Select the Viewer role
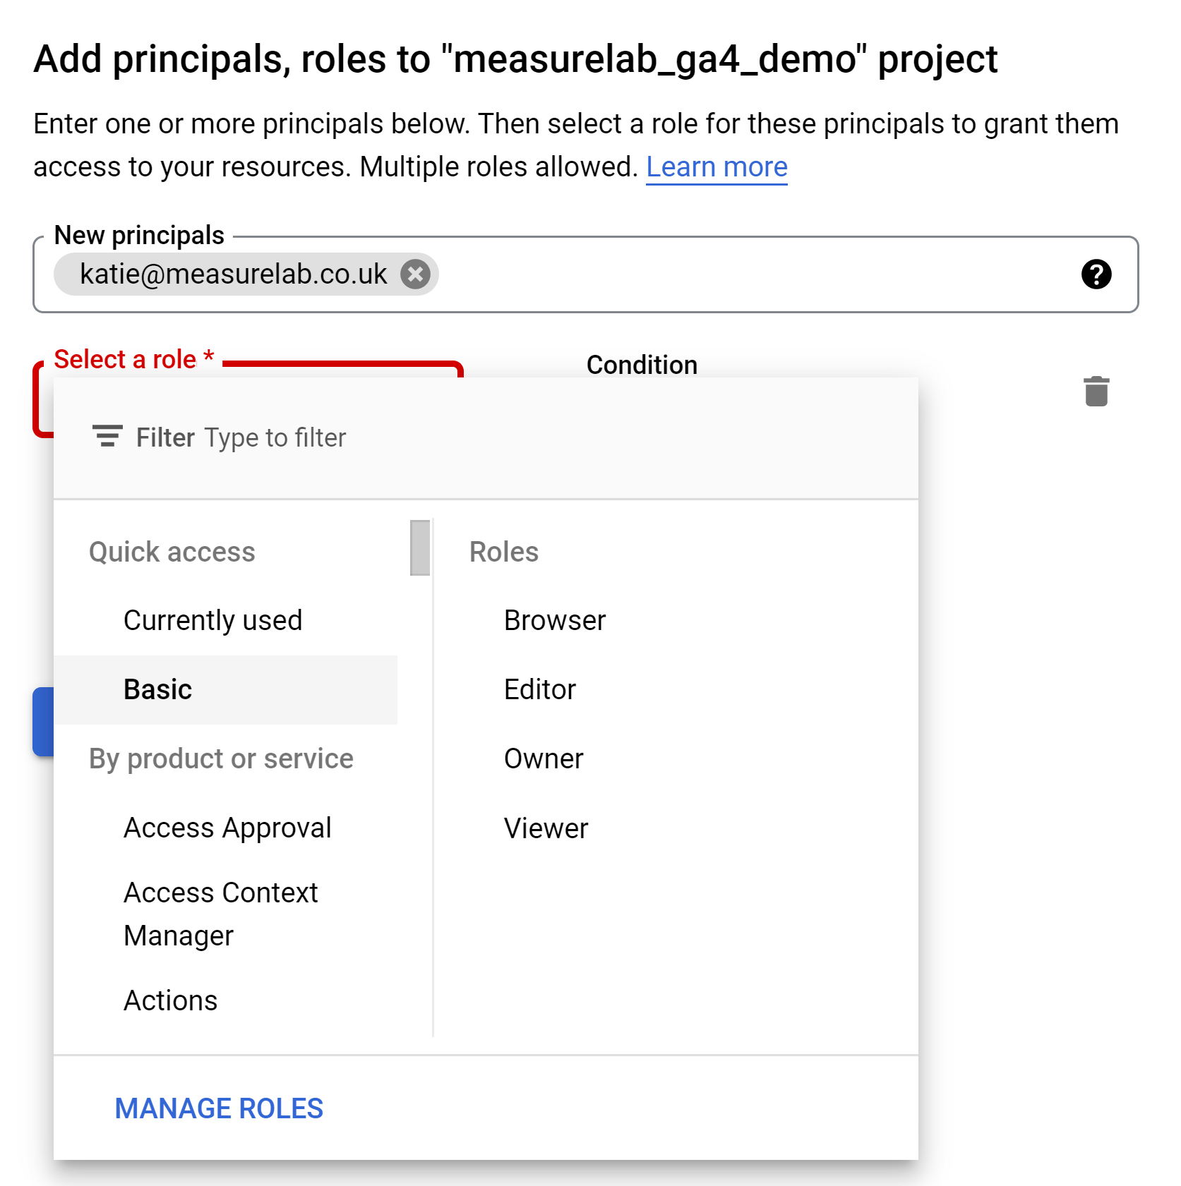 tap(546, 828)
